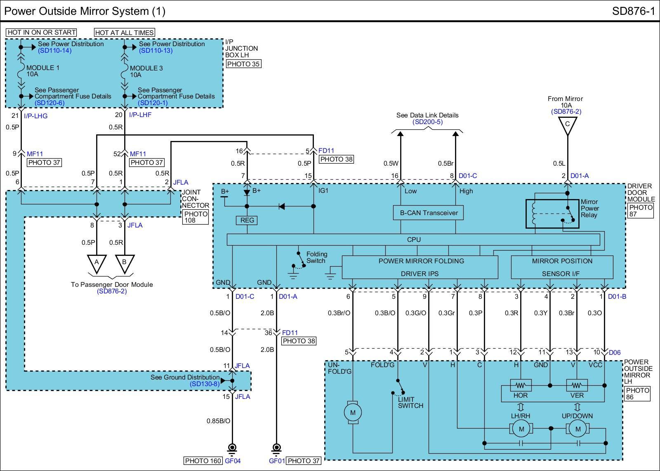Open the SD110-13 power distribution link
Screen dimensions: 660x471
point(156,51)
